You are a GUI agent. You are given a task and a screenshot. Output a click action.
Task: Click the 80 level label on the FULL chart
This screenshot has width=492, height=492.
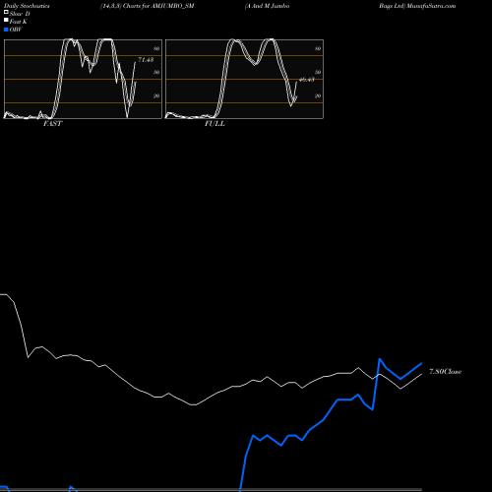coord(318,48)
